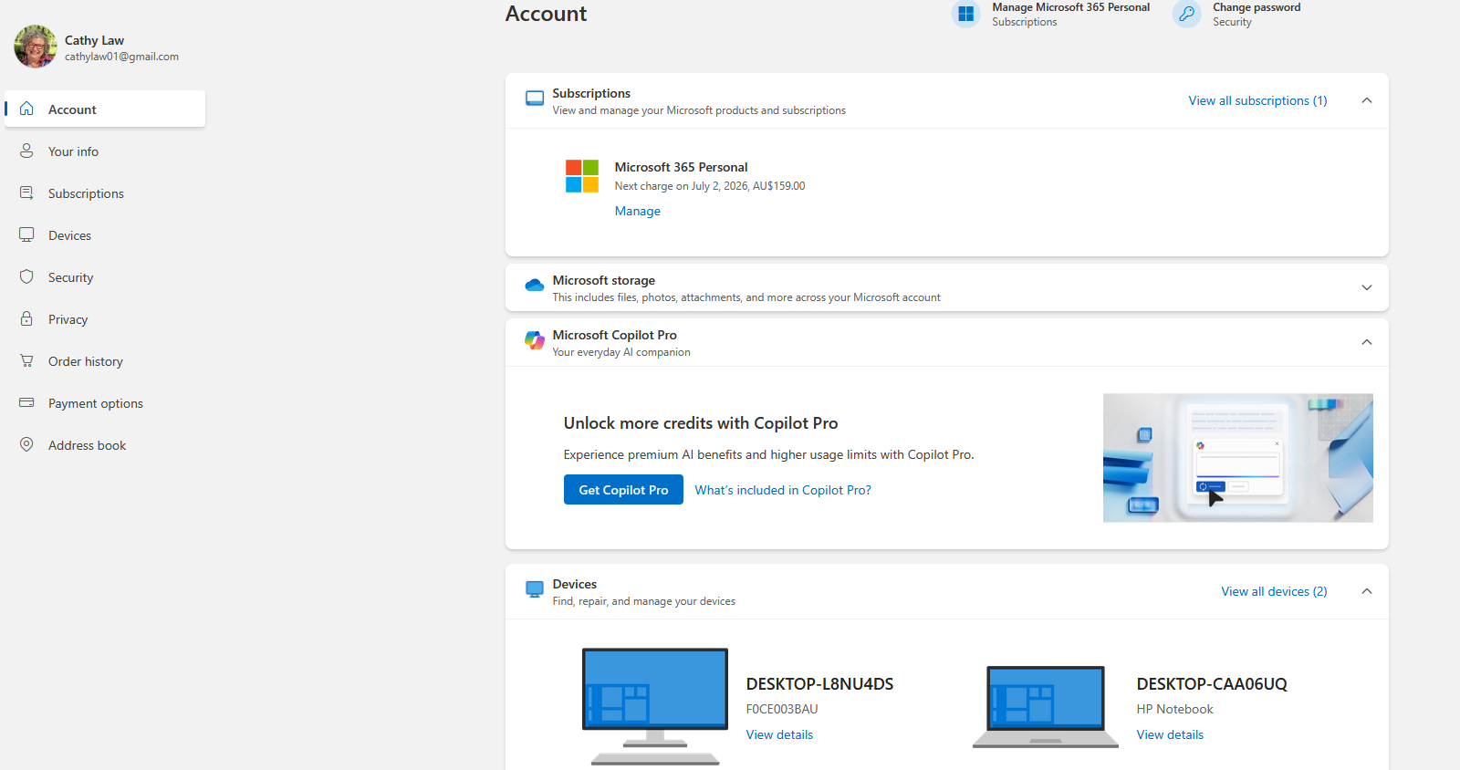Image resolution: width=1460 pixels, height=770 pixels.
Task: Open Address book in the sidebar
Action: [x=105, y=445]
